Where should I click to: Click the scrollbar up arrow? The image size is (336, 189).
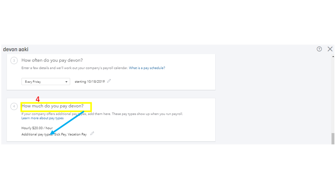[x=333, y=56]
